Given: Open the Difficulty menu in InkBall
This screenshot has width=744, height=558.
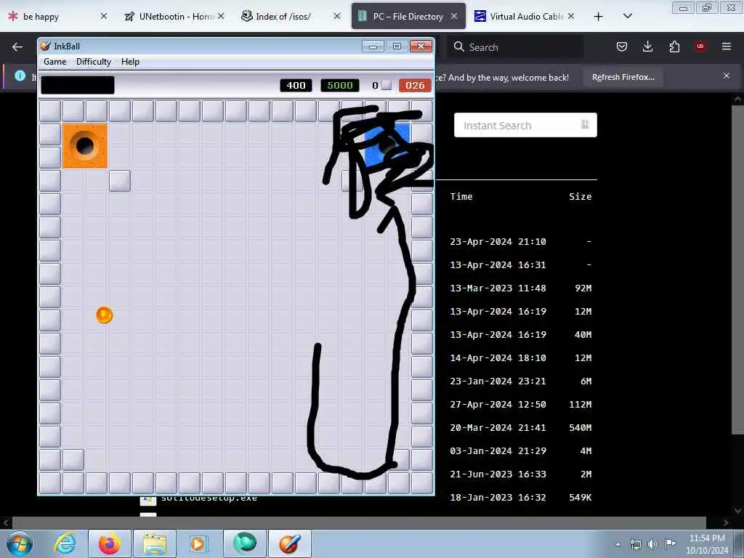Looking at the screenshot, I should click(x=94, y=62).
